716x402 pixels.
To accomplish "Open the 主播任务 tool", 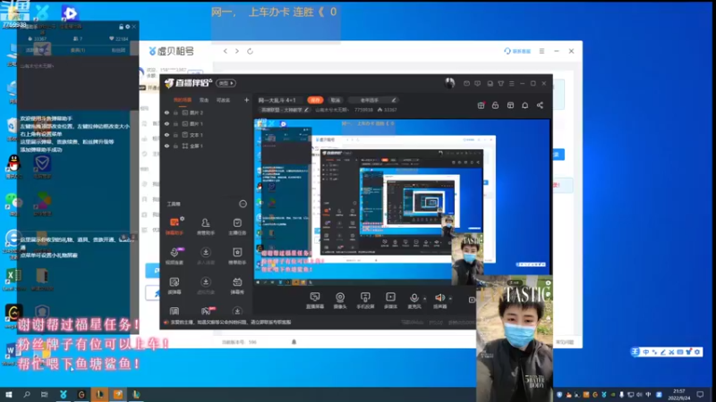I will (x=237, y=226).
